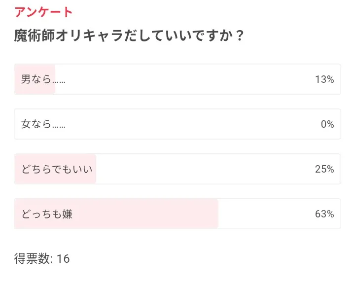The image size is (355, 283).
Task: Choose the どっちも嫌 option label
Action: pos(47,214)
